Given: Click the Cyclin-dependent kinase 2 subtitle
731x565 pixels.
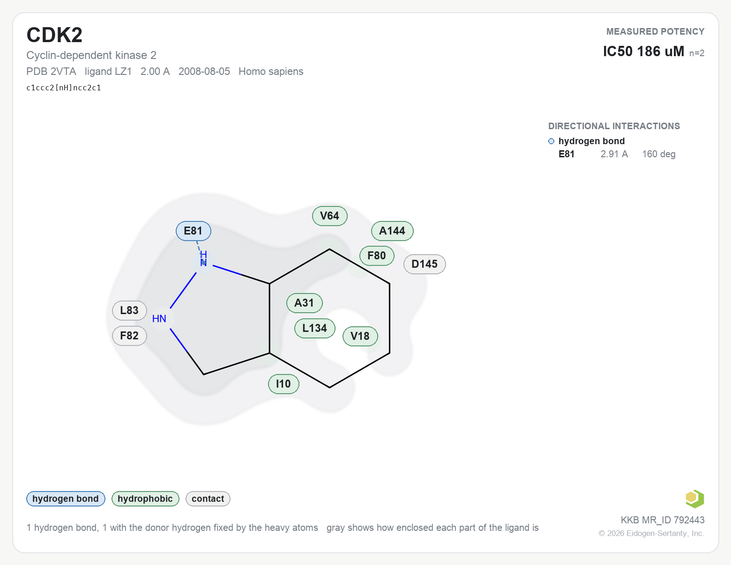Looking at the screenshot, I should coord(91,55).
